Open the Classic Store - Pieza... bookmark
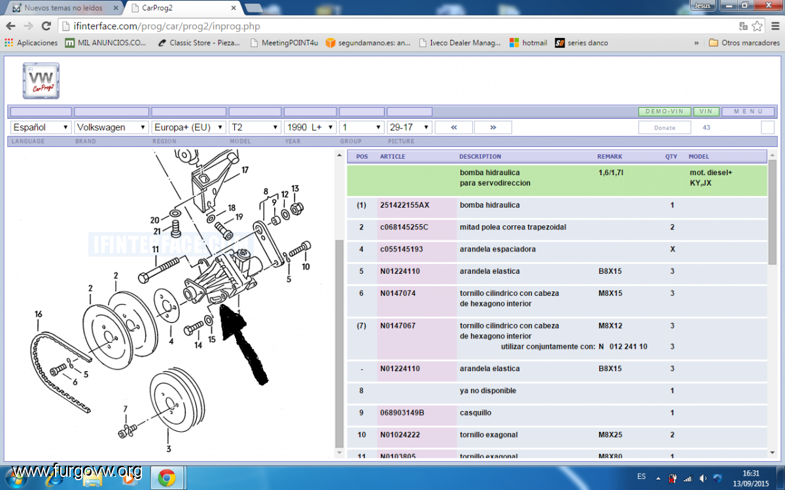The height and width of the screenshot is (490, 785). 200,42
